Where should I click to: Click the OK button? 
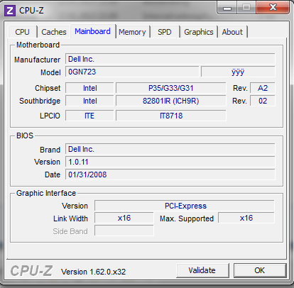click(x=260, y=270)
